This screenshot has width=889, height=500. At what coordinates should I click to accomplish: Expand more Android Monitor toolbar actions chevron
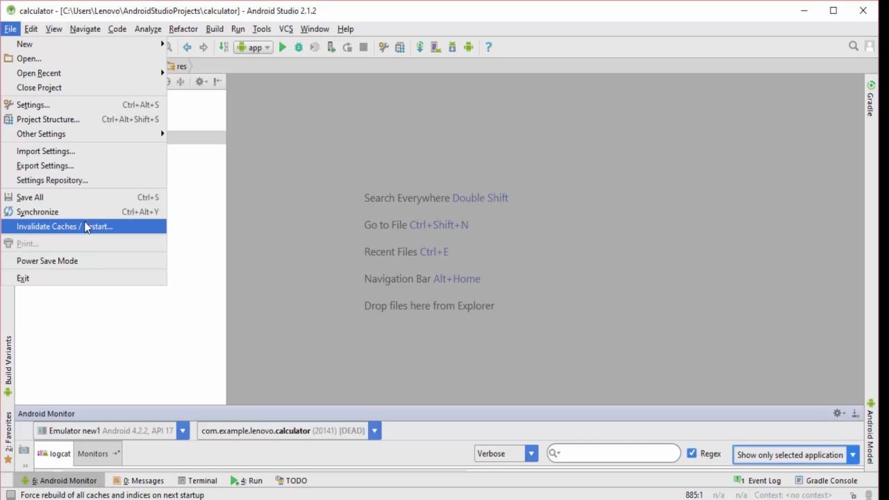point(25,465)
